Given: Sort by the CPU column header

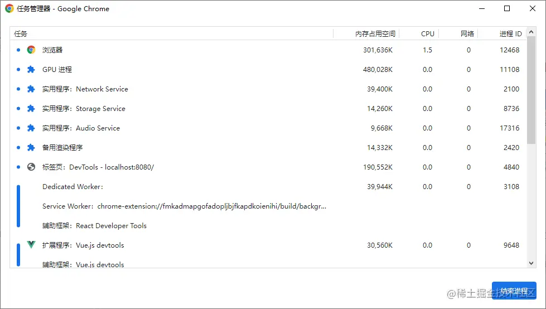Looking at the screenshot, I should (418, 33).
